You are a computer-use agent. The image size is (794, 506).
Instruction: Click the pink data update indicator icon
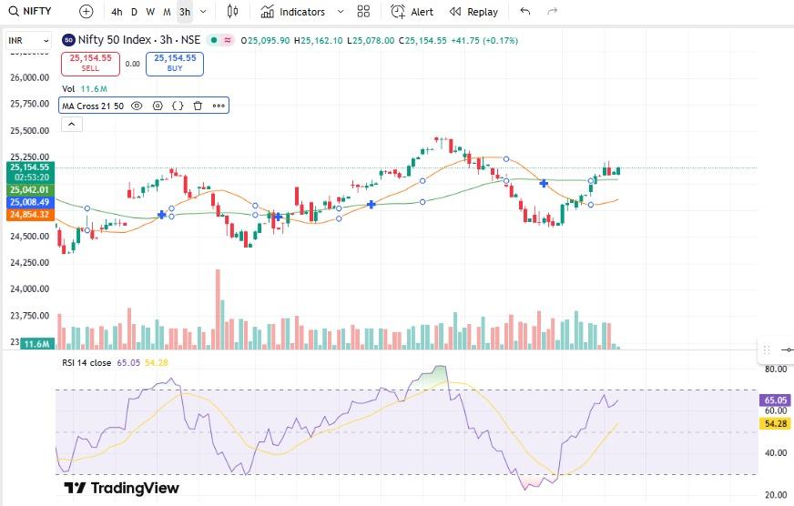(228, 40)
